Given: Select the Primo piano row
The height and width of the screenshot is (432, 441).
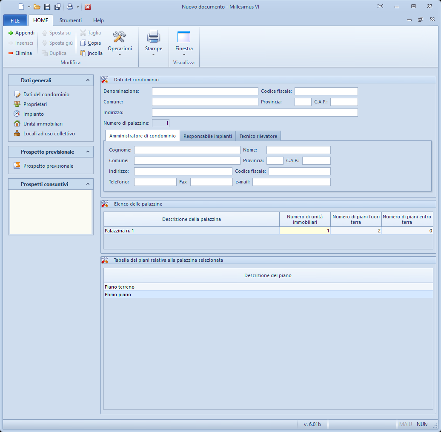Looking at the screenshot, I should [x=268, y=295].
